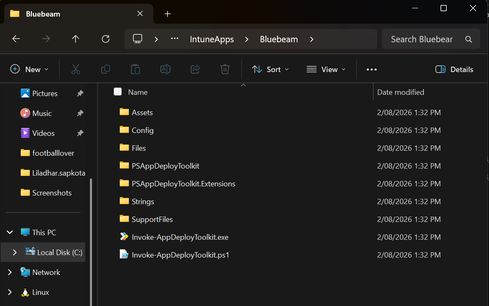The width and height of the screenshot is (489, 306).
Task: Expand chevron after PC breadcrumb icon
Action: tap(156, 39)
